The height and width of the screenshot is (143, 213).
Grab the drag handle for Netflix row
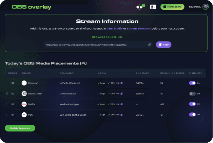[x=7, y=104]
